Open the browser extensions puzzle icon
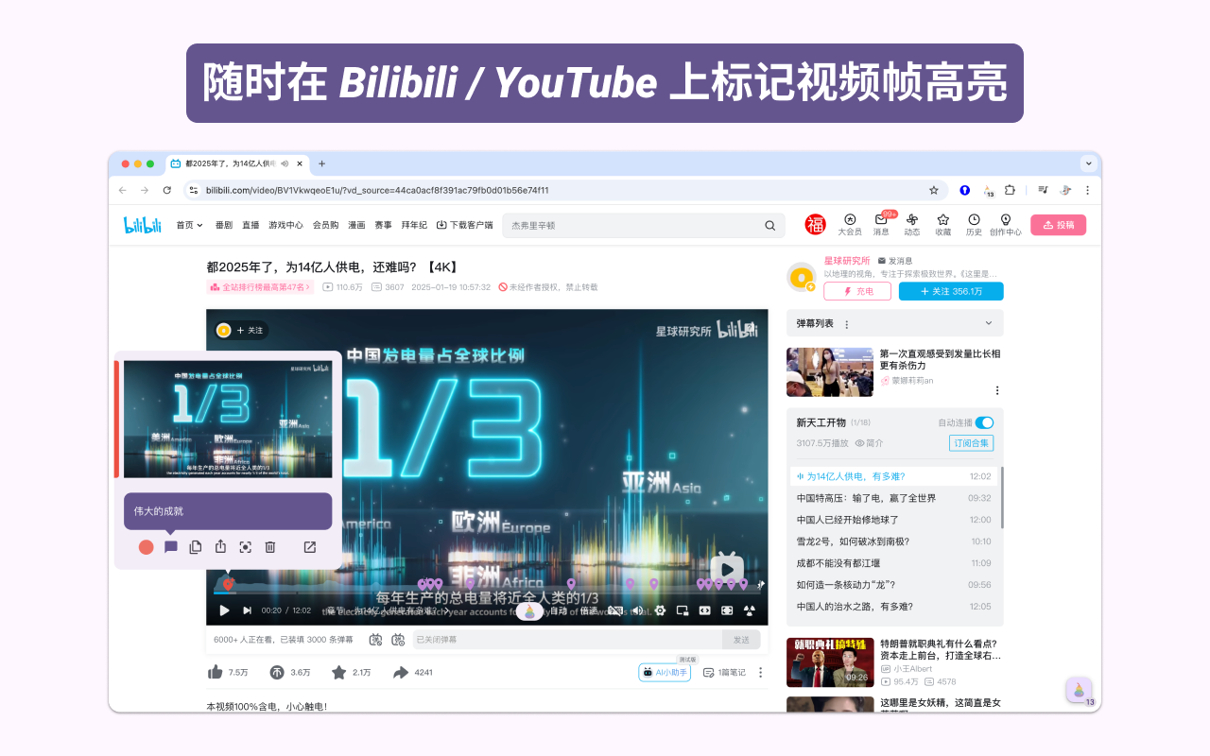Image resolution: width=1210 pixels, height=756 pixels. click(x=1011, y=190)
